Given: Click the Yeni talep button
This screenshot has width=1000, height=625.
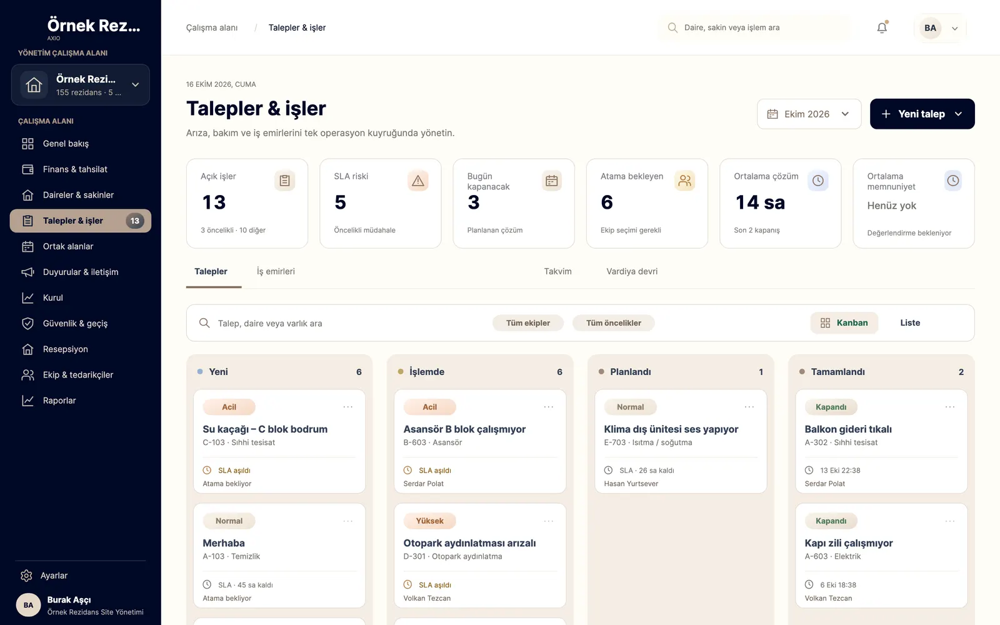Looking at the screenshot, I should (922, 114).
